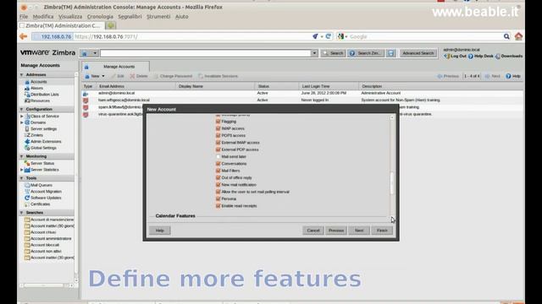Click the save search icon beside Search Zimbra
Image resolution: width=542 pixels, height=304 pixels.
(x=391, y=53)
